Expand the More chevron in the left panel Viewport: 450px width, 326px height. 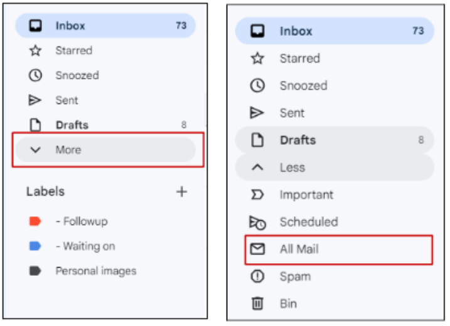pyautogui.click(x=36, y=150)
